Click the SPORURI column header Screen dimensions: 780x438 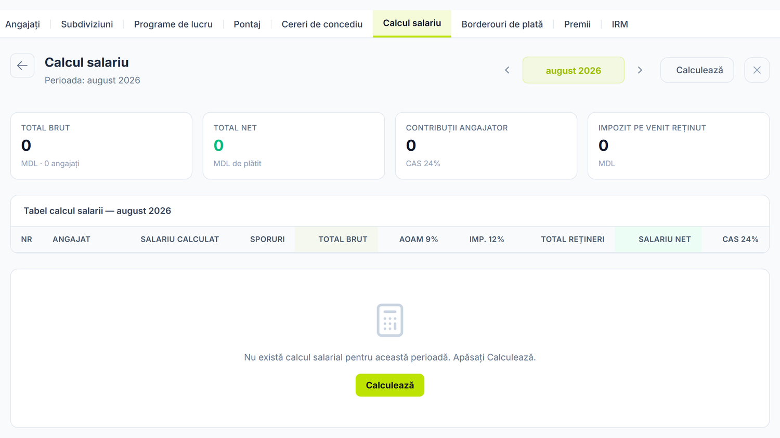267,240
